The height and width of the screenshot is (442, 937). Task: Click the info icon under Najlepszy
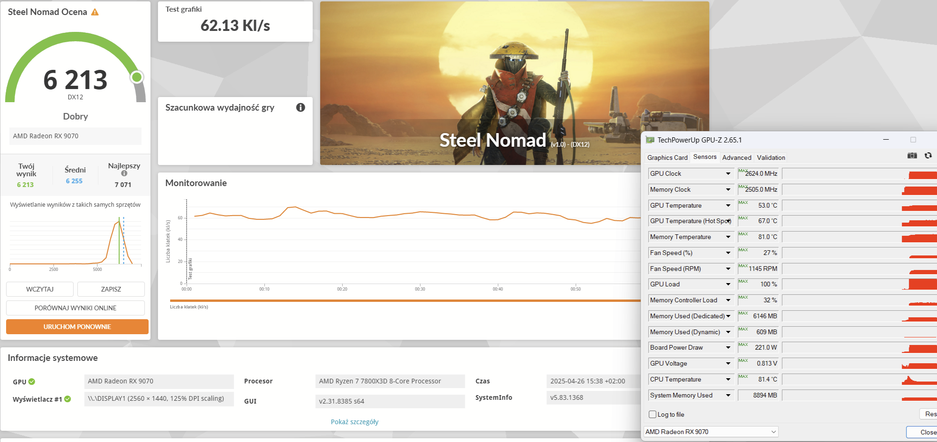(x=124, y=173)
